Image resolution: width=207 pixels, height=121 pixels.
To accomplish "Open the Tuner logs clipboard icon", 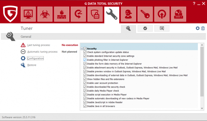I will (x=203, y=28).
